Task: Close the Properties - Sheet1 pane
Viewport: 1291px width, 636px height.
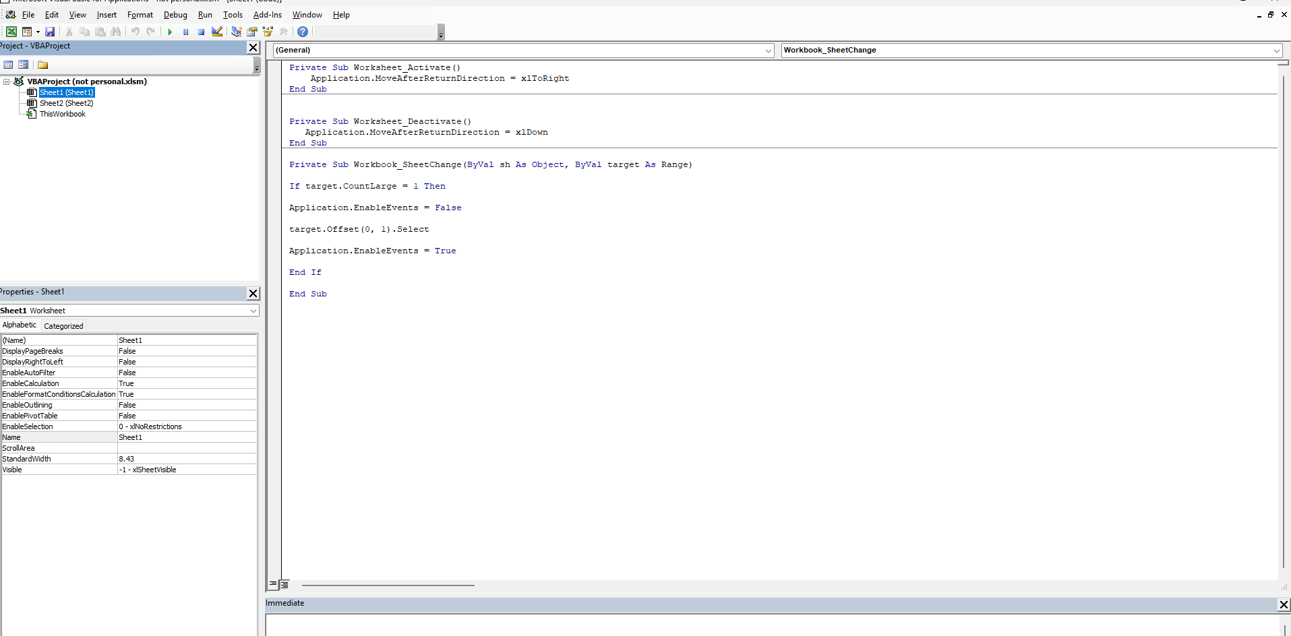Action: point(253,293)
